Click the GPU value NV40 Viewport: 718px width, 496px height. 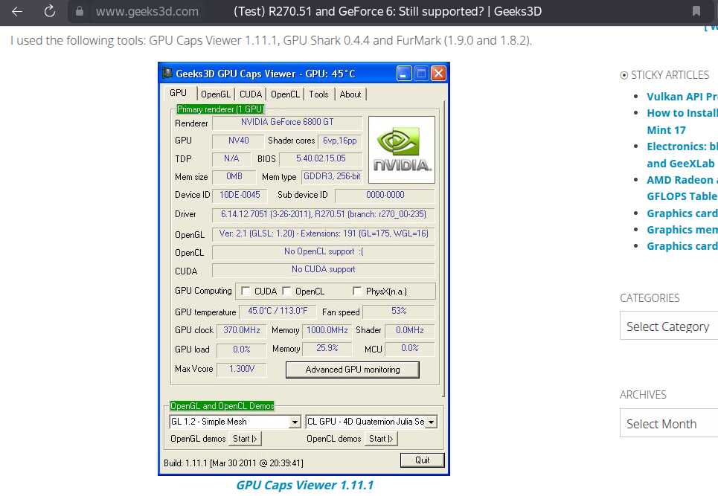tap(238, 141)
